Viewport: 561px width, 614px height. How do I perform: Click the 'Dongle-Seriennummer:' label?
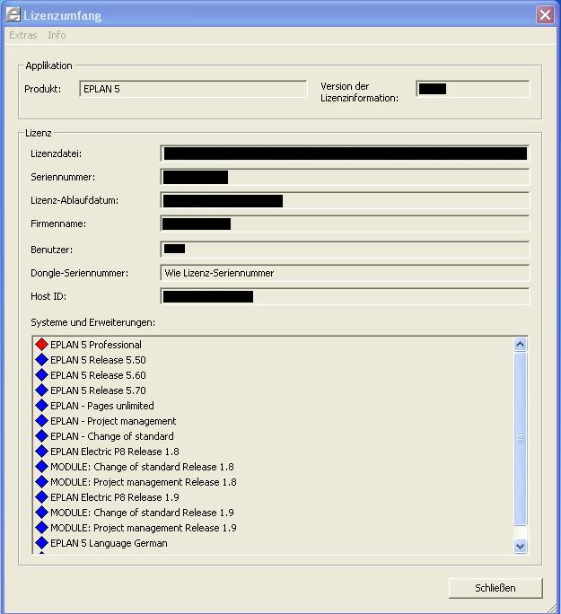80,273
